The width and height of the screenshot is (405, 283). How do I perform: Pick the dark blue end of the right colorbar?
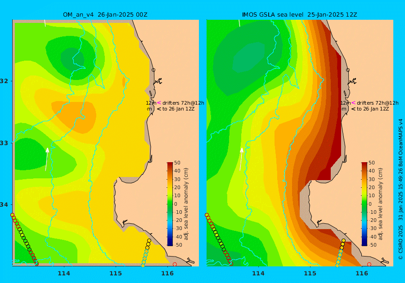coord(364,244)
